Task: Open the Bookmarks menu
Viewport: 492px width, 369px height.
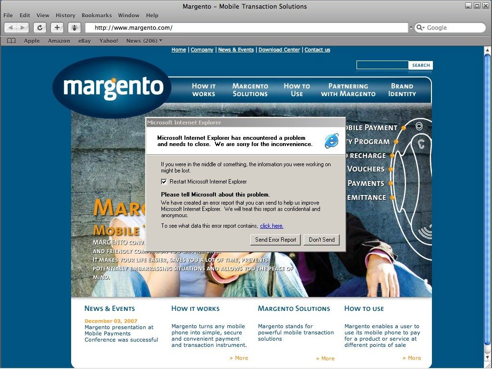Action: [x=97, y=15]
